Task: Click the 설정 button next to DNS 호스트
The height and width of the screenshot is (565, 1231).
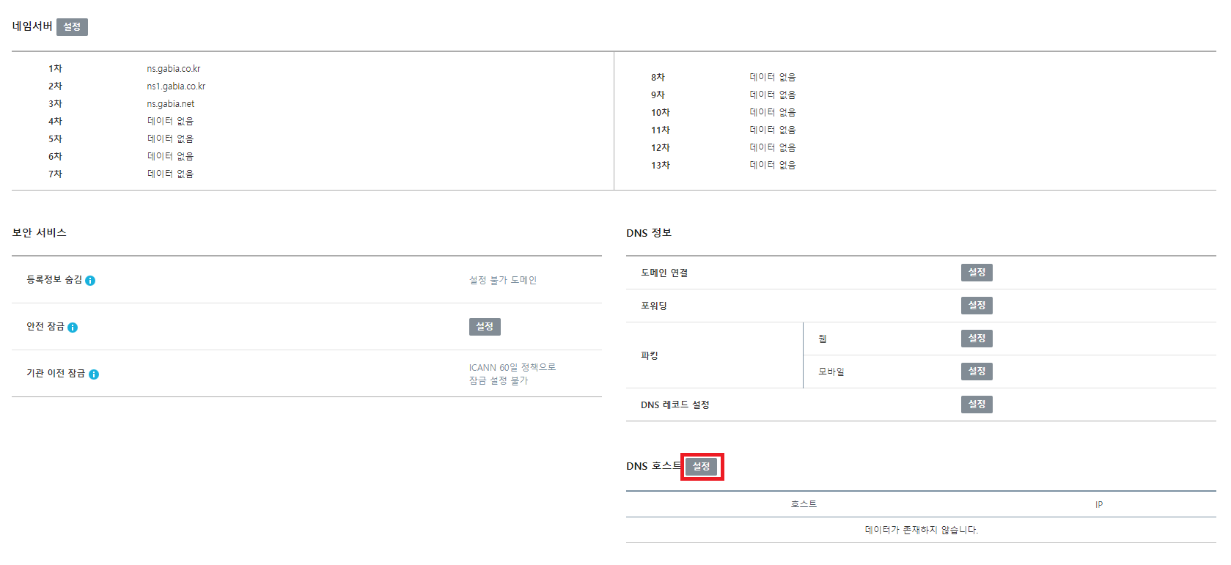Action: (702, 467)
